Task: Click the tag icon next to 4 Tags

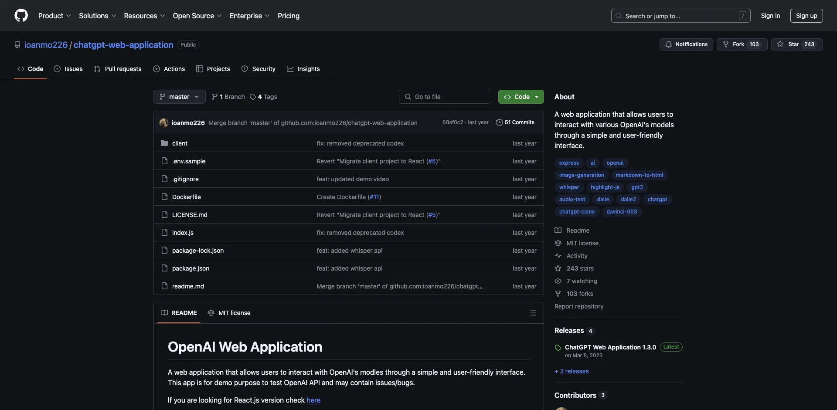Action: point(253,97)
